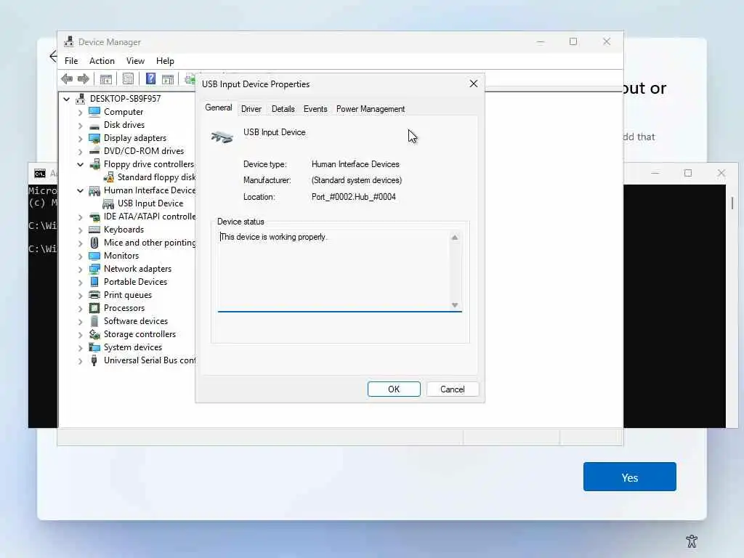744x558 pixels.
Task: Click the Properties toolbar icon
Action: coord(128,78)
